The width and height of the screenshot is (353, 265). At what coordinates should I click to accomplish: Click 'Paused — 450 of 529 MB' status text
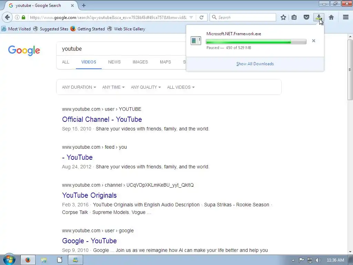229,48
